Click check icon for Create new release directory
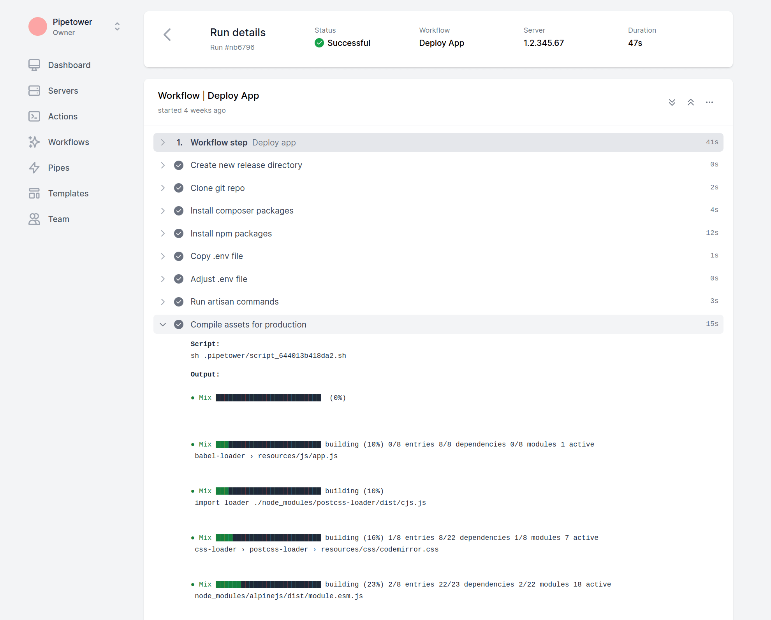This screenshot has height=620, width=771. click(x=179, y=165)
